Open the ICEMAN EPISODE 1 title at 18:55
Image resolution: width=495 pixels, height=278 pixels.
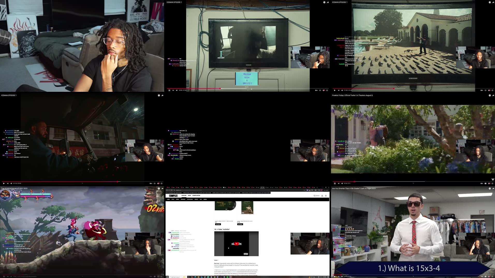(174, 2)
